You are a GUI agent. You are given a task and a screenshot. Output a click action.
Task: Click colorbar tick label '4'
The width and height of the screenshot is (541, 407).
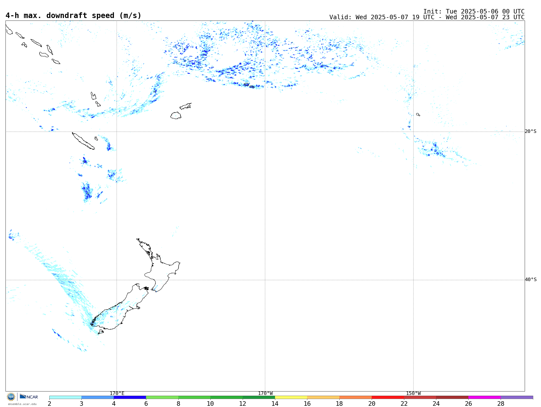click(x=114, y=403)
